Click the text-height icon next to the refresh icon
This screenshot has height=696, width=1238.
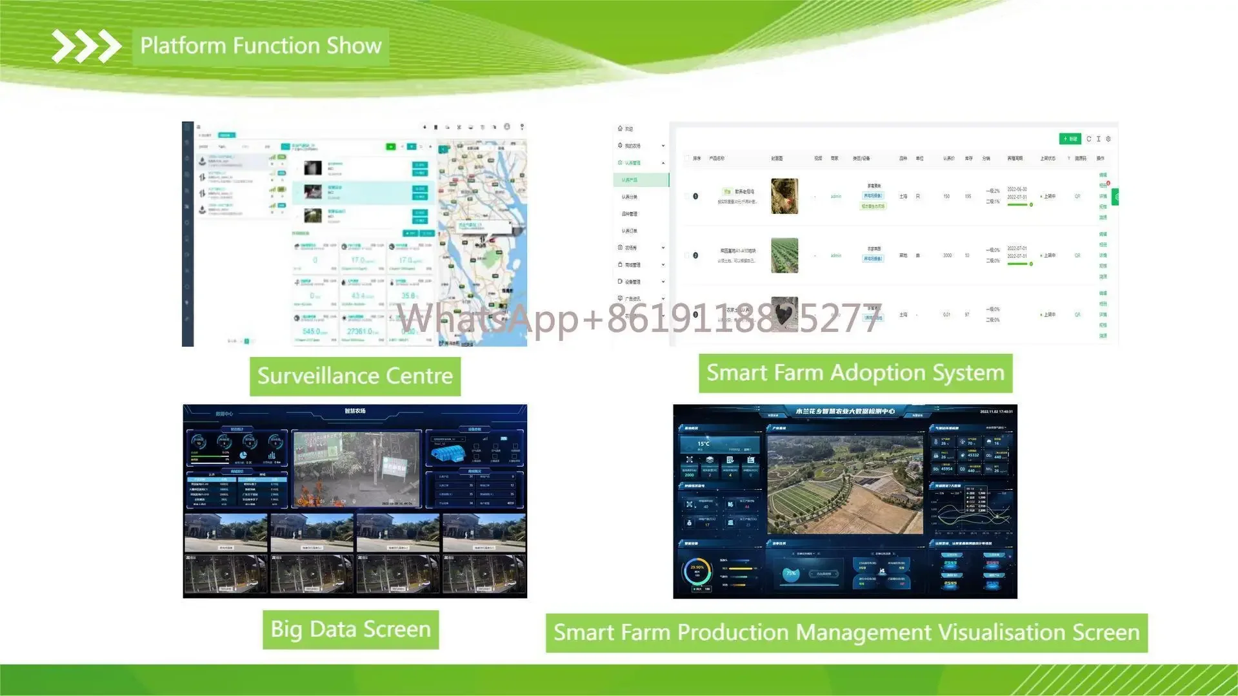click(1099, 139)
